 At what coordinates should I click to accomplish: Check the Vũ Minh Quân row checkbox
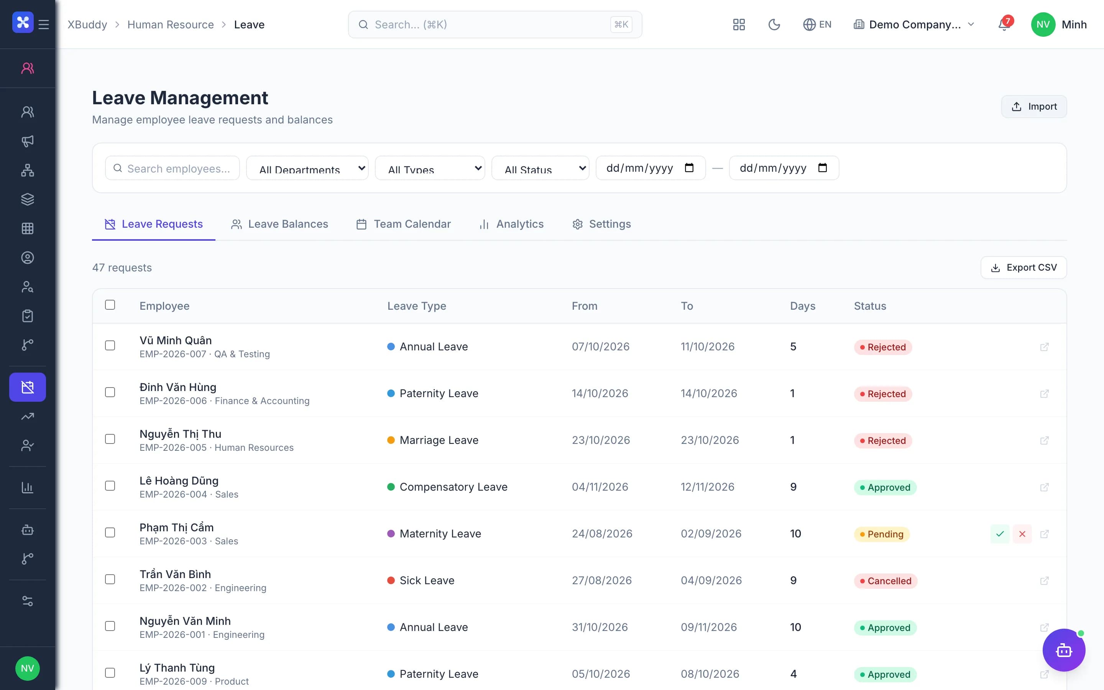(110, 345)
